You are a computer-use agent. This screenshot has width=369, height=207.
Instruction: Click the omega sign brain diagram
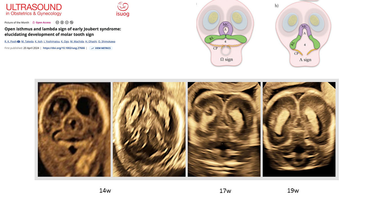[226, 33]
